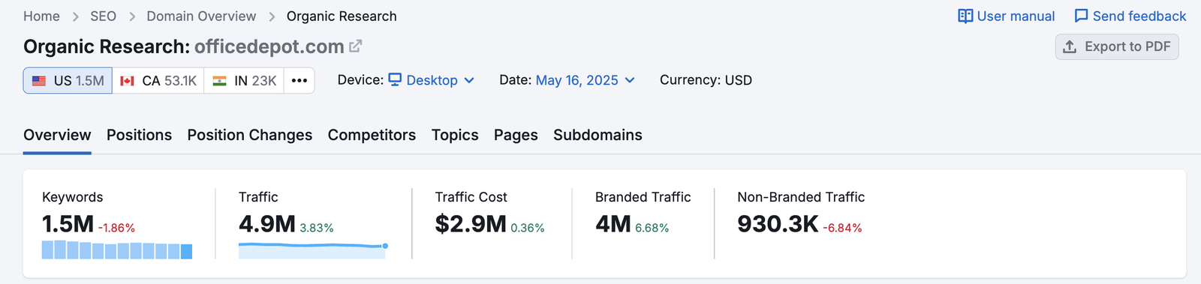Viewport: 1201px width, 284px height.
Task: Click the User manual book icon
Action: pos(965,16)
